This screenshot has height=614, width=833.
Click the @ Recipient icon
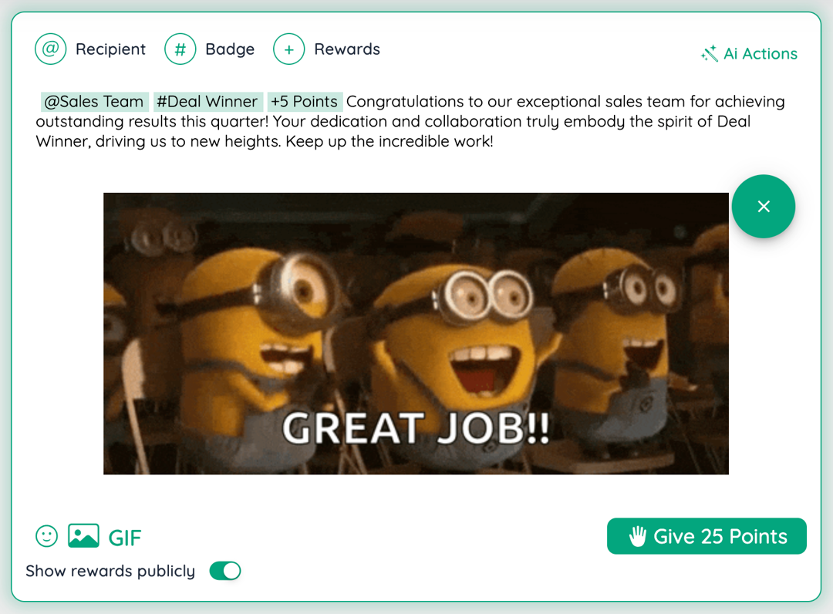click(x=50, y=49)
